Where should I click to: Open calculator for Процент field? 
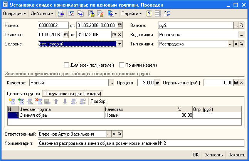(158, 82)
